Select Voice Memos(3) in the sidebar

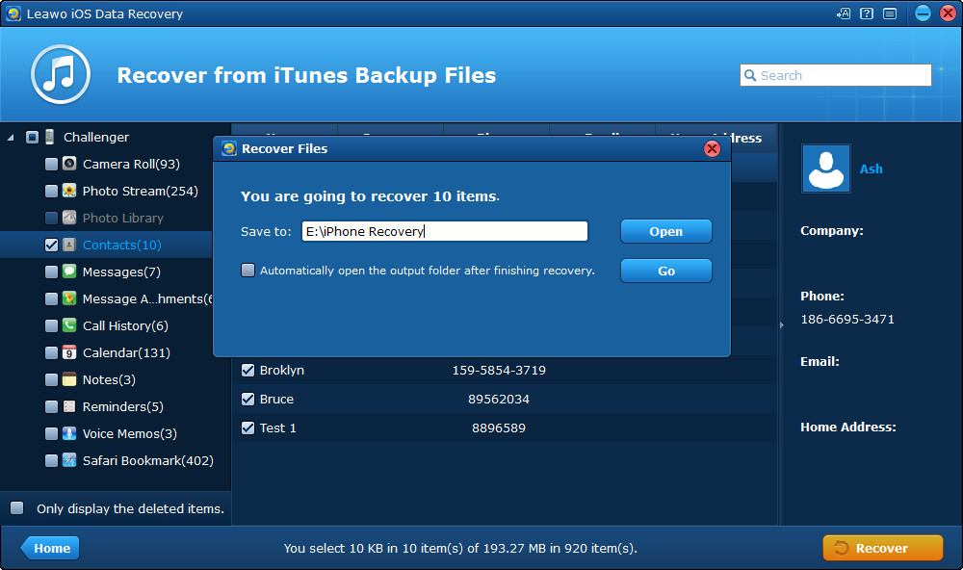130,433
